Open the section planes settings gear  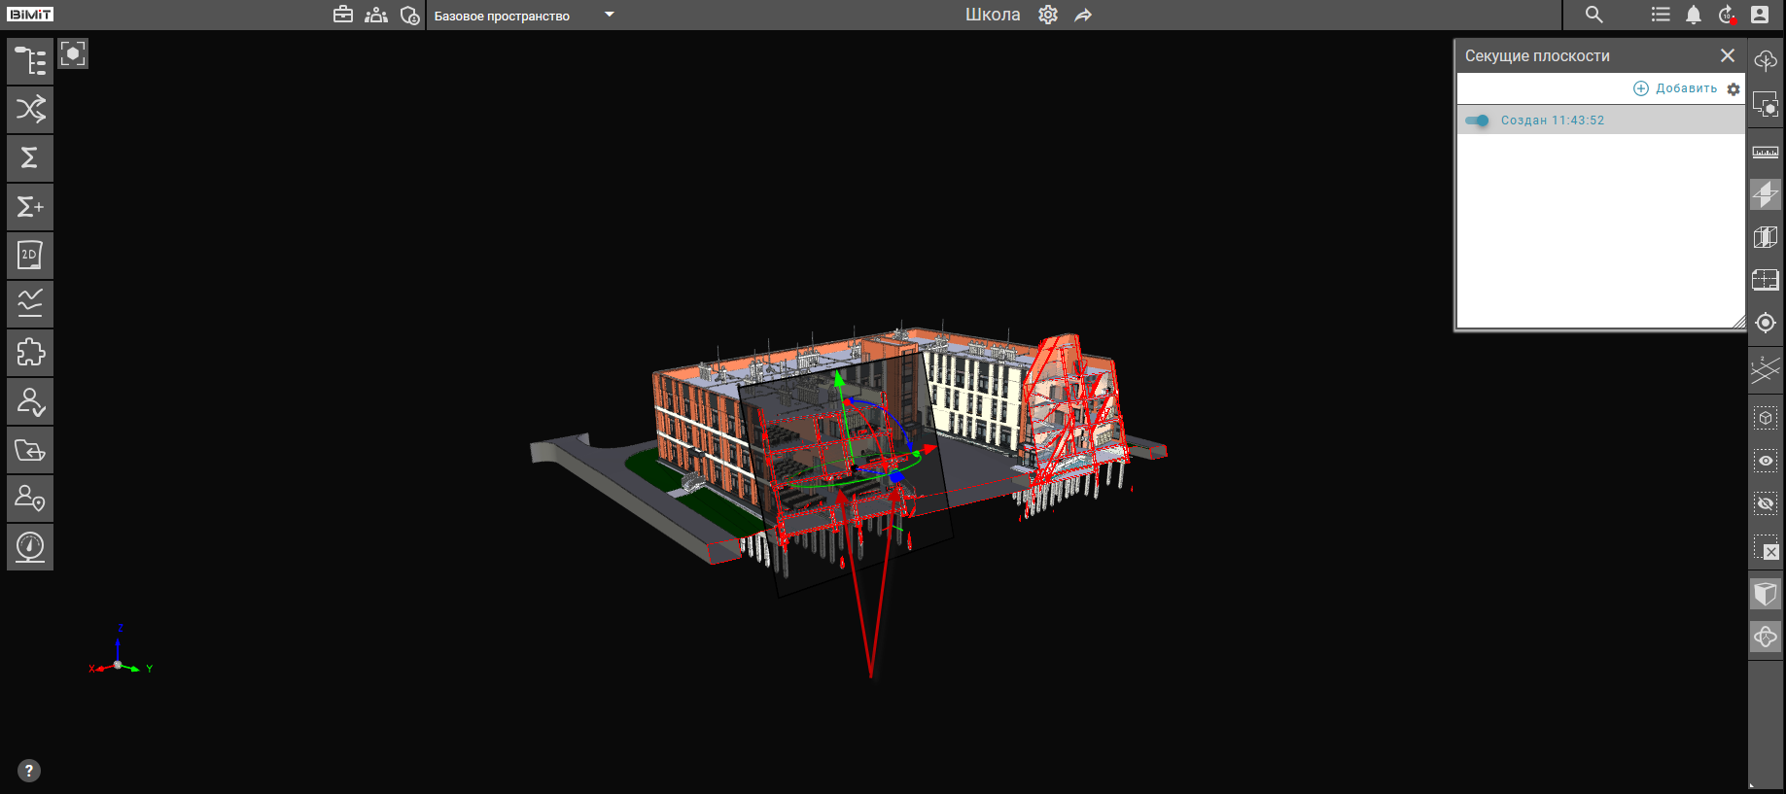click(x=1733, y=88)
